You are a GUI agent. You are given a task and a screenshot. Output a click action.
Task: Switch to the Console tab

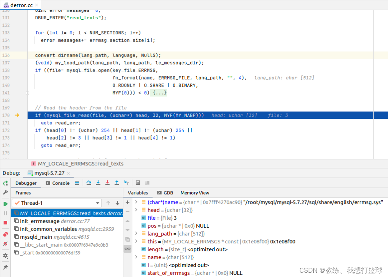click(x=58, y=183)
